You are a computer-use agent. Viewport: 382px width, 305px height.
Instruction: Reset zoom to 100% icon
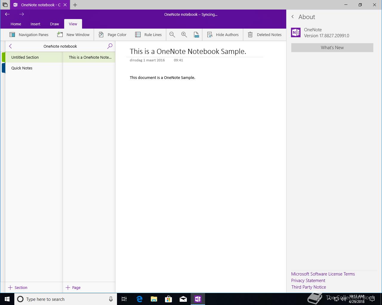coord(196,35)
